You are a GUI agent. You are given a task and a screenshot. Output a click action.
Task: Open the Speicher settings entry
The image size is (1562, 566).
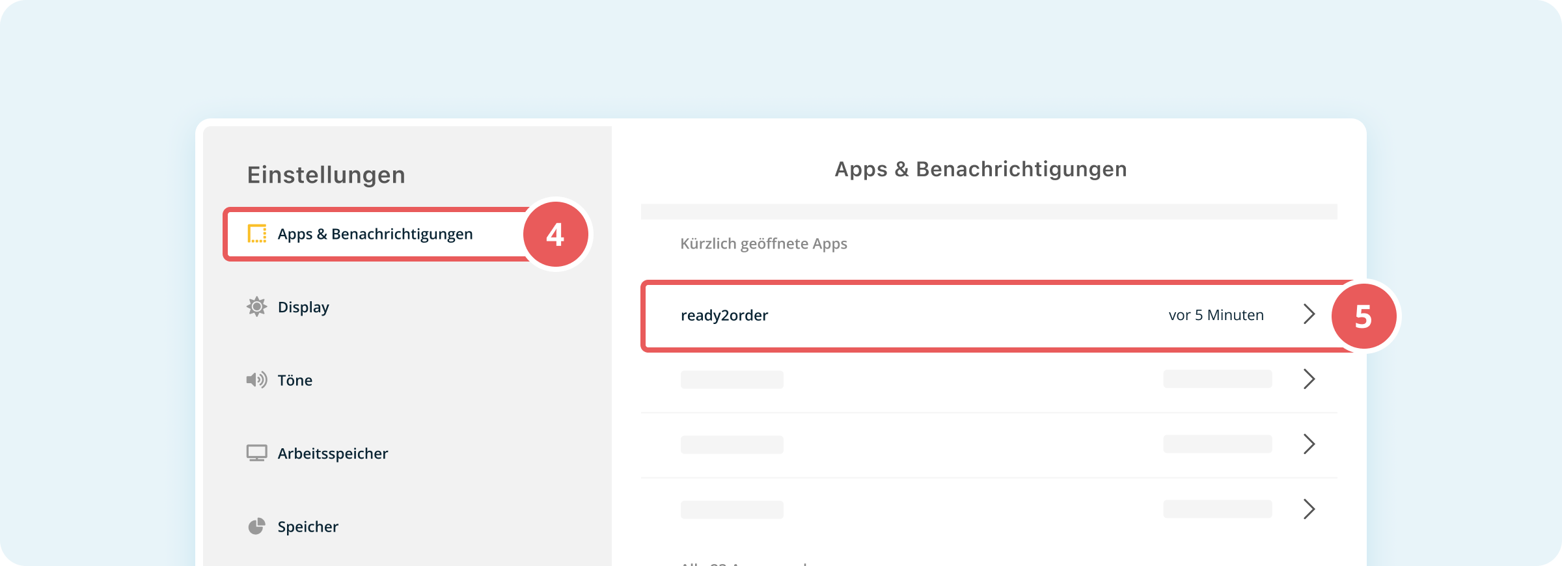308,526
